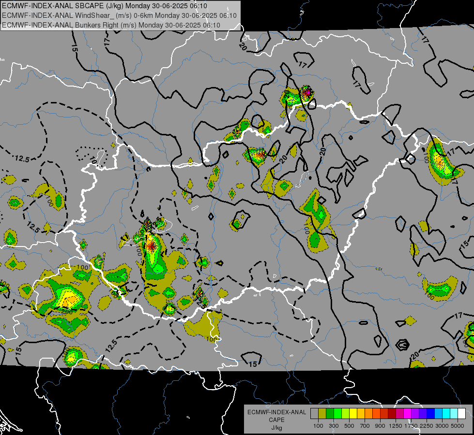474x435 pixels.
Task: Click the CAPE label in the legend
Action: click(276, 420)
